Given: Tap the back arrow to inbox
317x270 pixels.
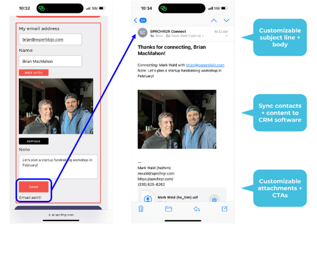Looking at the screenshot, I should 136,20.
